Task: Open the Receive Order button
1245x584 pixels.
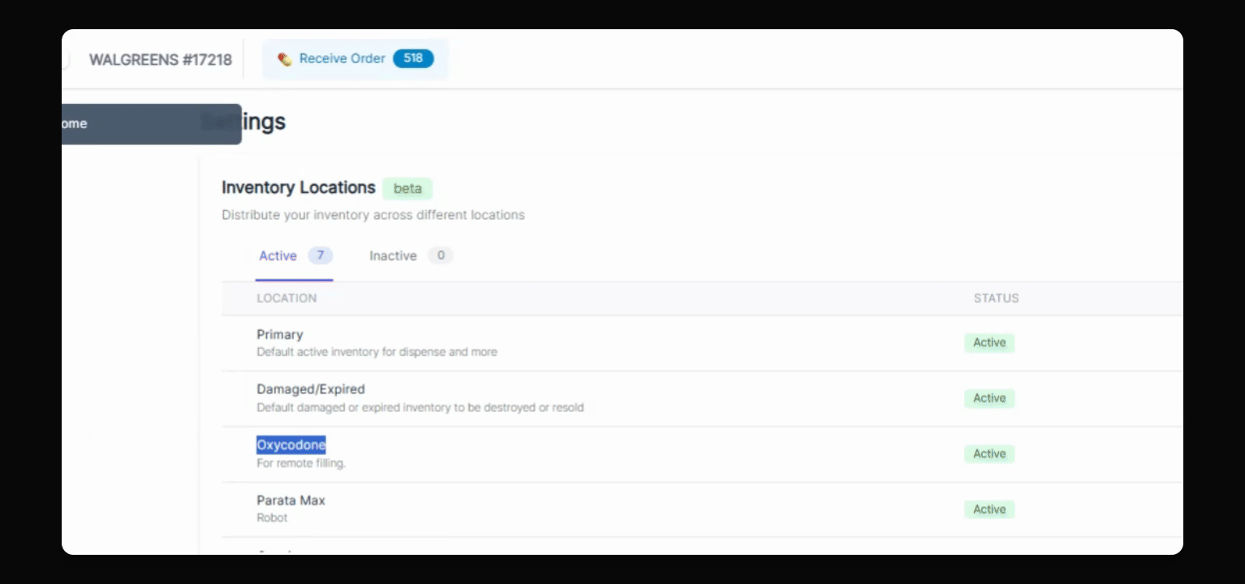Action: click(x=355, y=59)
